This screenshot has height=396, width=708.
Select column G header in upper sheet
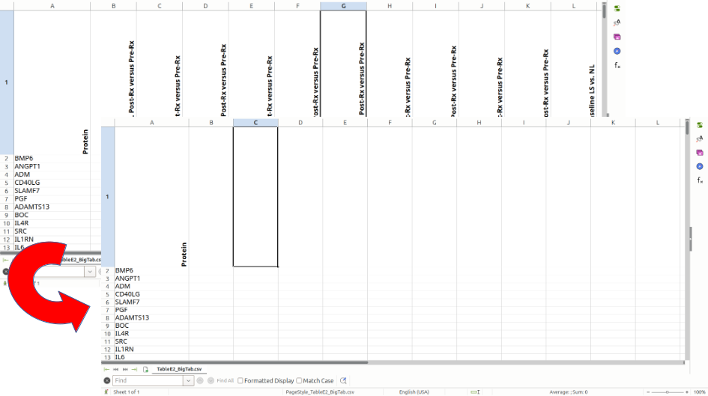343,6
